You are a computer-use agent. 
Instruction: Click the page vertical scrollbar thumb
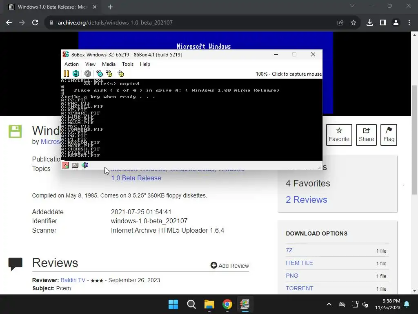click(415, 140)
